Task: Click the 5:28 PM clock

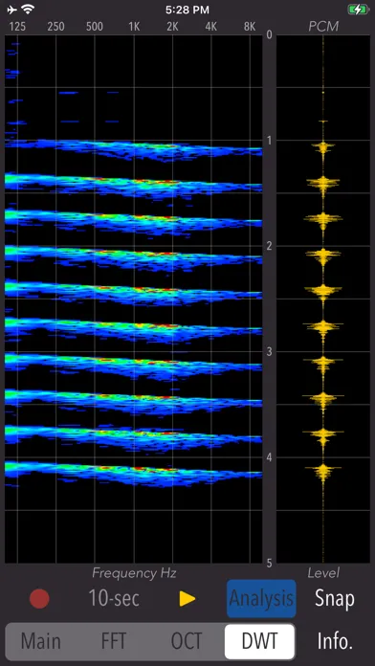Action: coord(187,10)
